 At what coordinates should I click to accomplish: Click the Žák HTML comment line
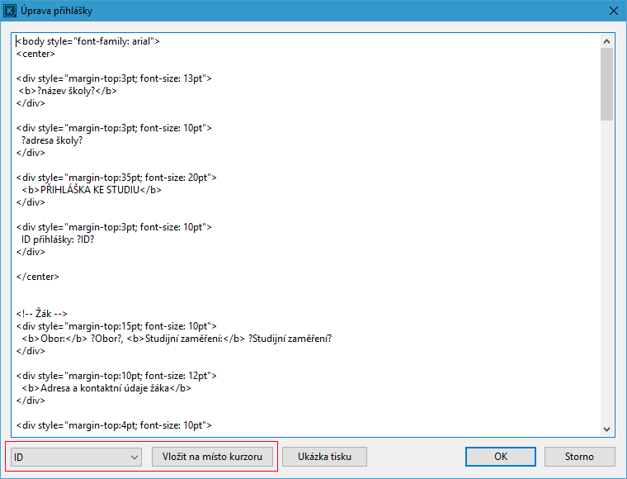click(x=41, y=314)
